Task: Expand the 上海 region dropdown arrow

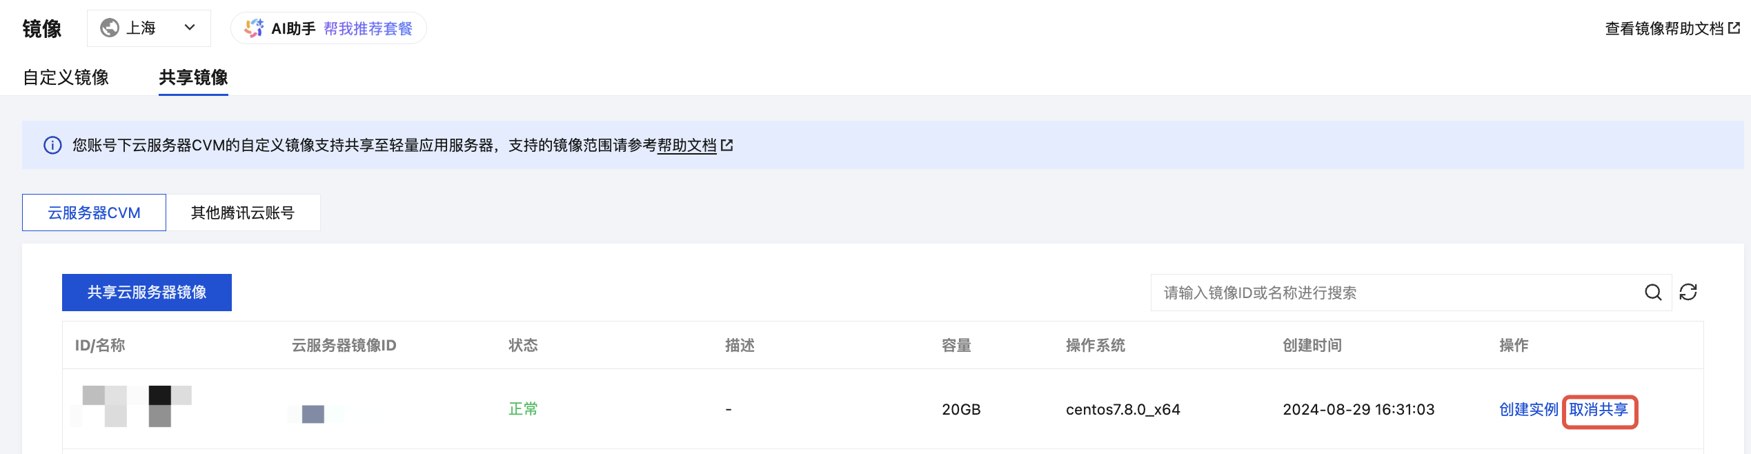Action: [190, 28]
